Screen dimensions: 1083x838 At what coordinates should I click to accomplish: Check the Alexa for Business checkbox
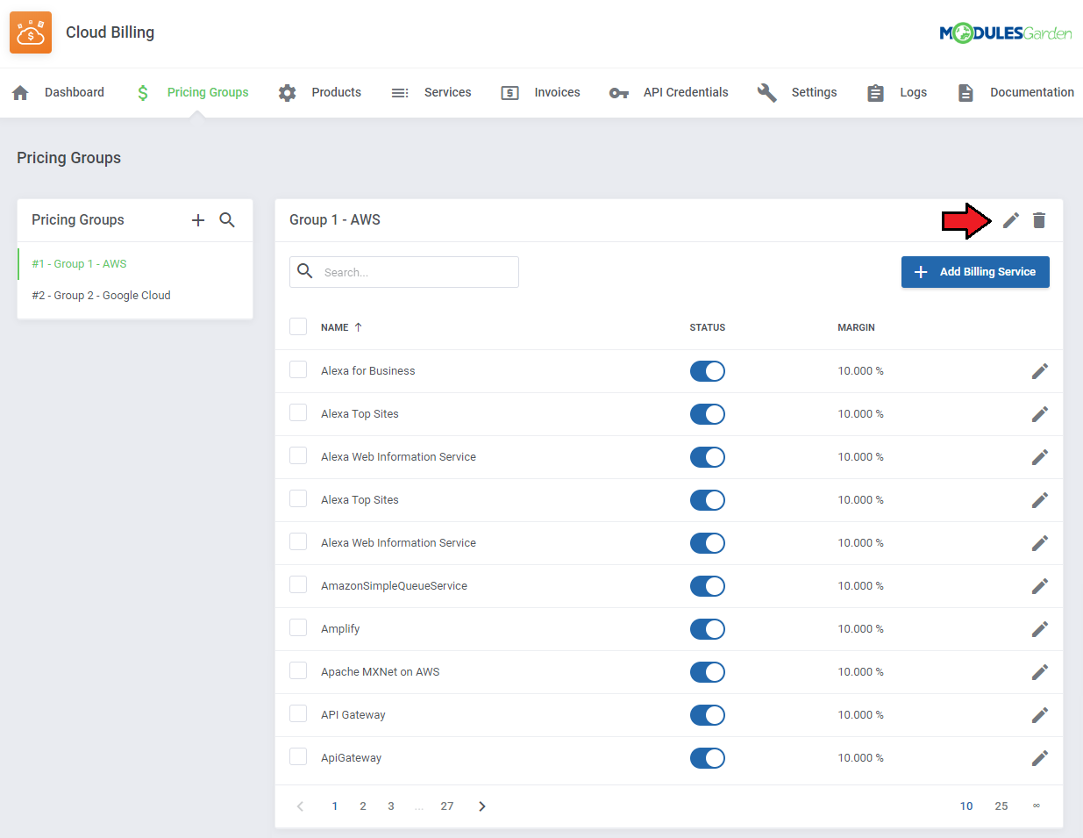point(298,369)
